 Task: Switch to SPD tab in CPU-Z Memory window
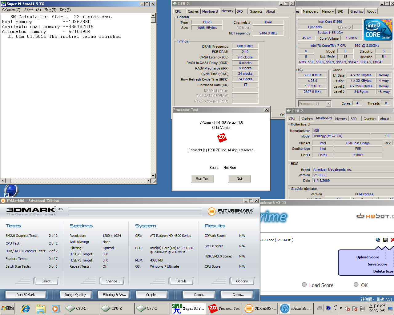point(240,11)
